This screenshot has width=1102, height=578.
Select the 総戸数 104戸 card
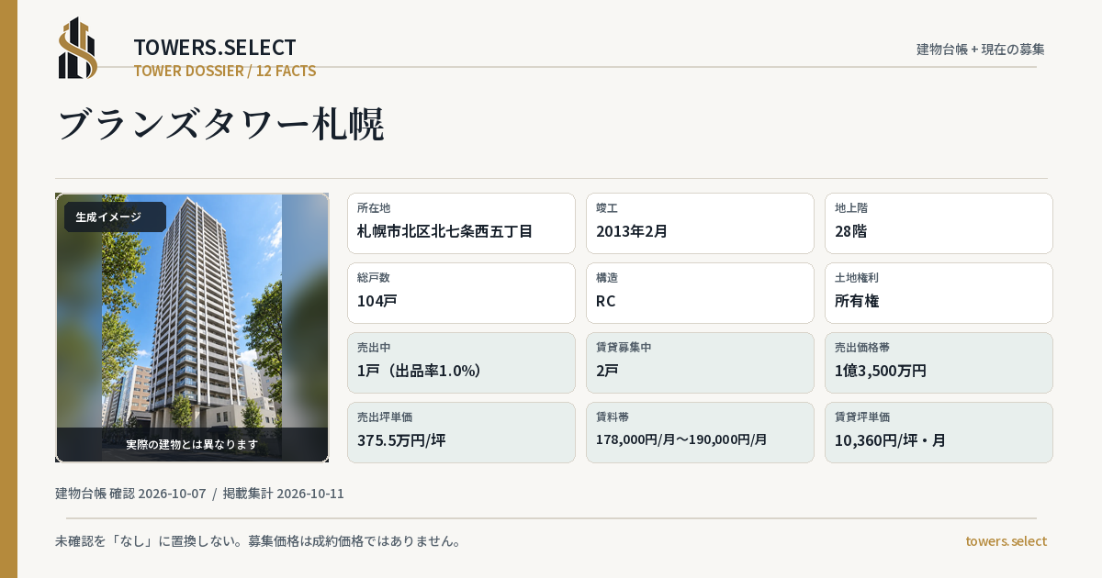[461, 293]
